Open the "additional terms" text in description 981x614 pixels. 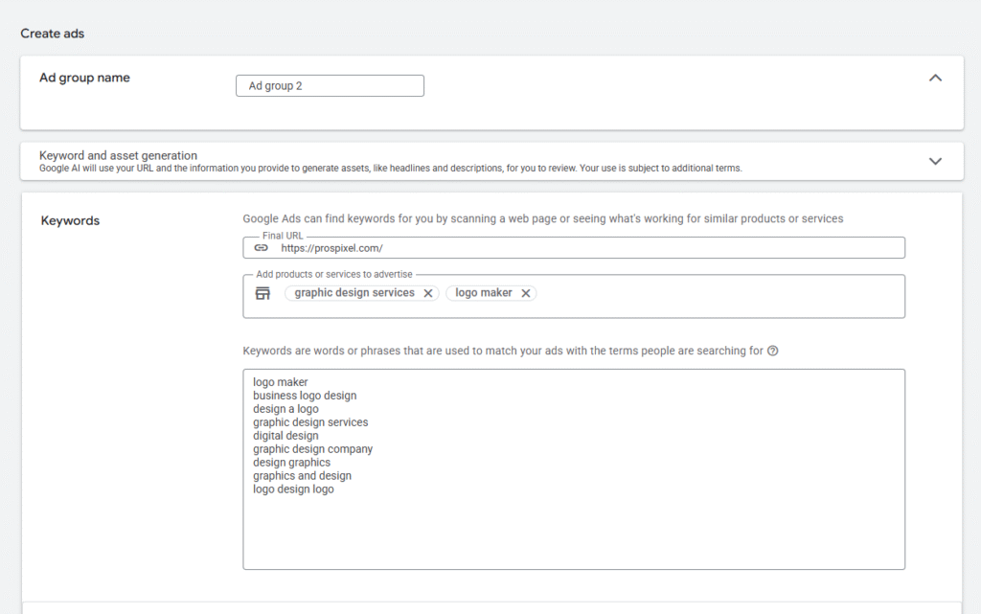708,169
